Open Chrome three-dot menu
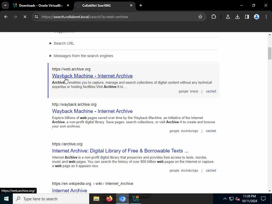 point(266,17)
